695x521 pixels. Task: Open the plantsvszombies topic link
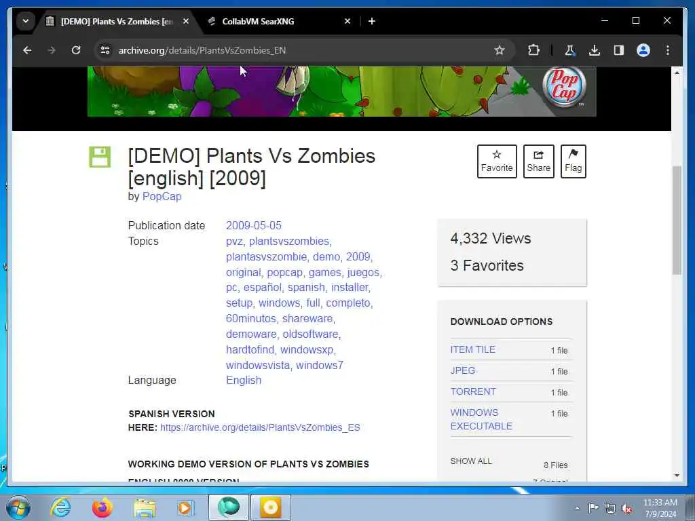(x=289, y=241)
